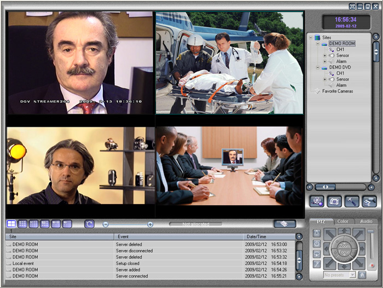The width and height of the screenshot is (383, 288).
Task: Click the sites tree horizontal scroll-right button
Action: coord(371,187)
